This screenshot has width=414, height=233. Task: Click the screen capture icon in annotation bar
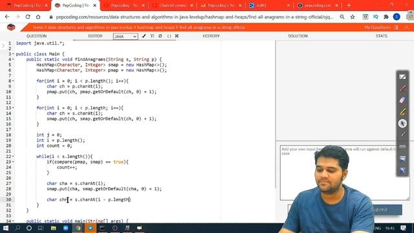click(x=402, y=159)
